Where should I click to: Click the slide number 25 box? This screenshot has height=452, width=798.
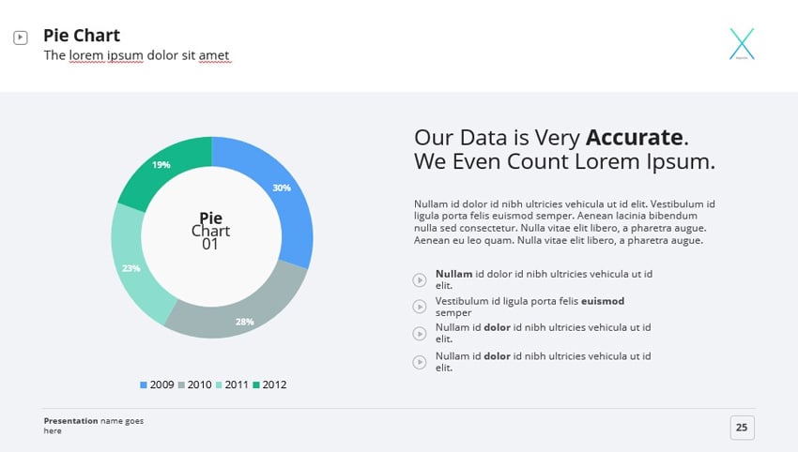coord(742,428)
